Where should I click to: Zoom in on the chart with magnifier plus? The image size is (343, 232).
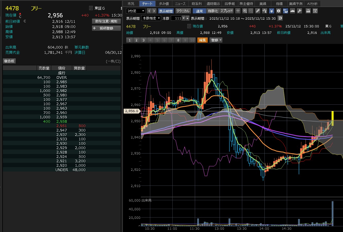[x=245, y=11]
